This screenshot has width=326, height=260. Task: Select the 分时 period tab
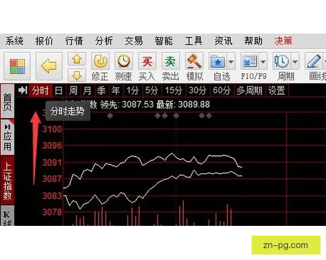point(40,90)
